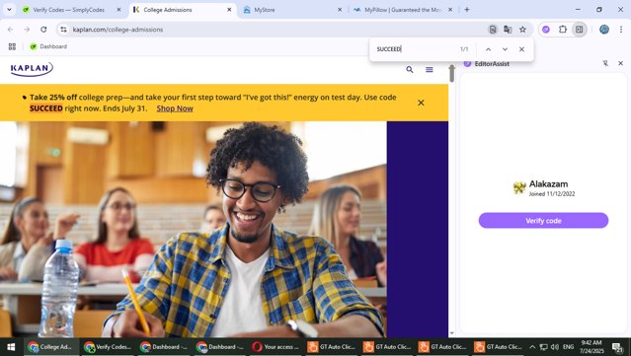Translate this page icon
The image size is (631, 356).
point(508,30)
